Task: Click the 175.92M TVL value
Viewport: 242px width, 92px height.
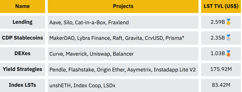Action: point(221,69)
